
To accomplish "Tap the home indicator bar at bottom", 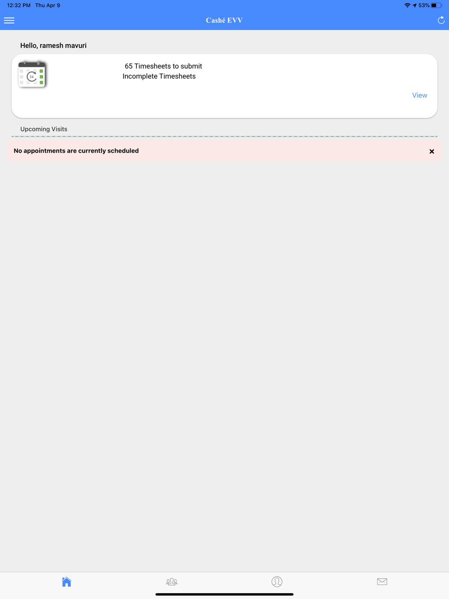I will [224, 594].
